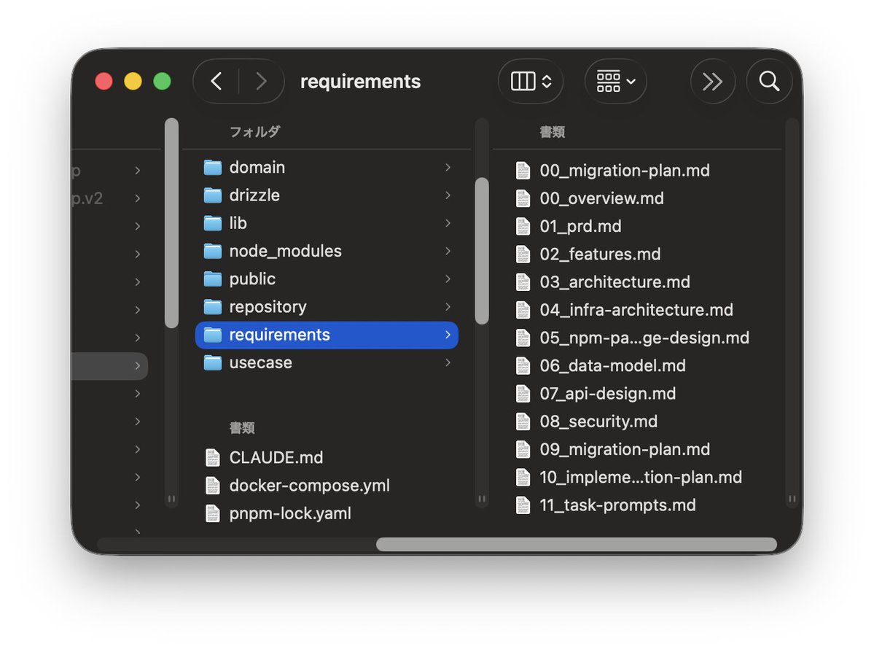The height and width of the screenshot is (649, 874).
Task: Select 00_migration-plan.md
Action: point(636,170)
